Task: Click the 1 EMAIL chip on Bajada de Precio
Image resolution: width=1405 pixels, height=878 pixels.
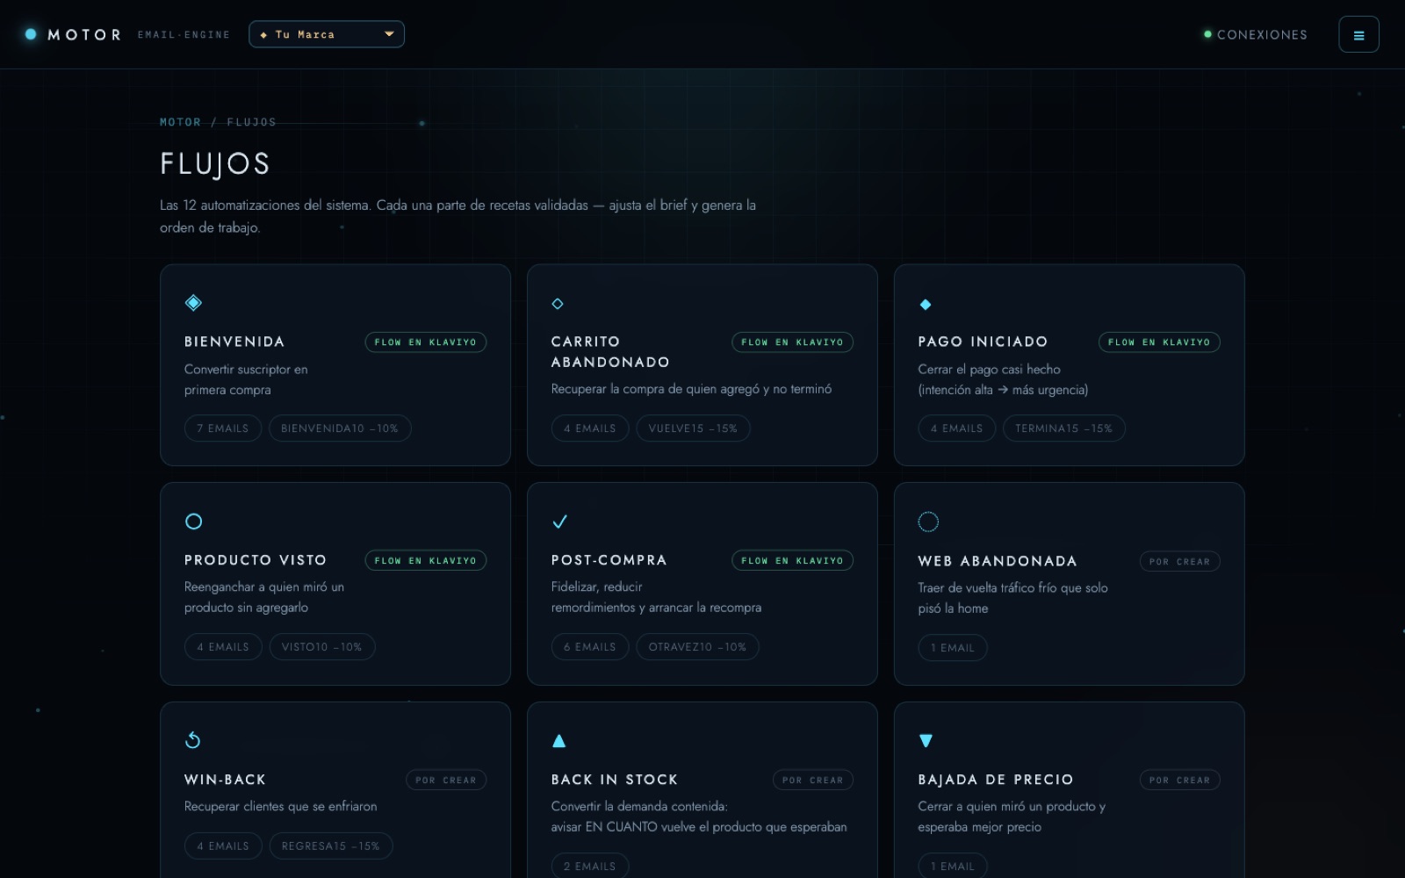Action: (x=953, y=867)
